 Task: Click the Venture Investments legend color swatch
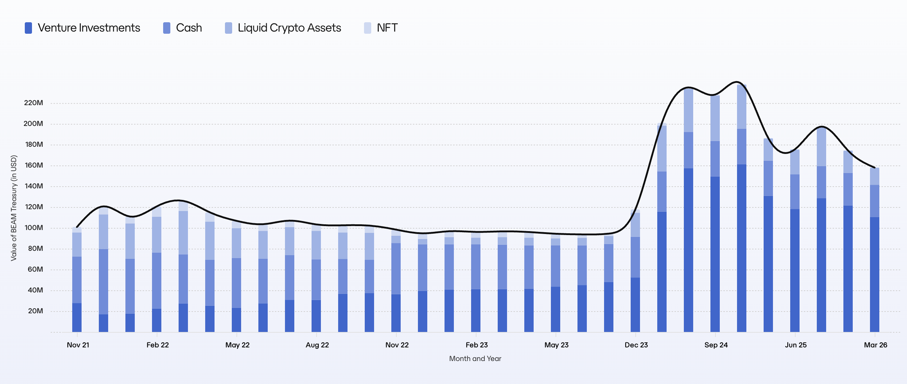point(28,28)
